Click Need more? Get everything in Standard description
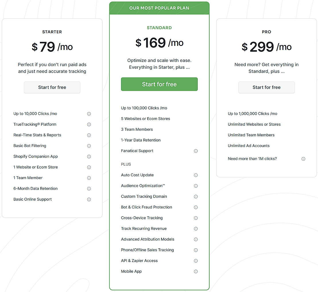Viewport: 318px width, 292px height. coord(267,68)
